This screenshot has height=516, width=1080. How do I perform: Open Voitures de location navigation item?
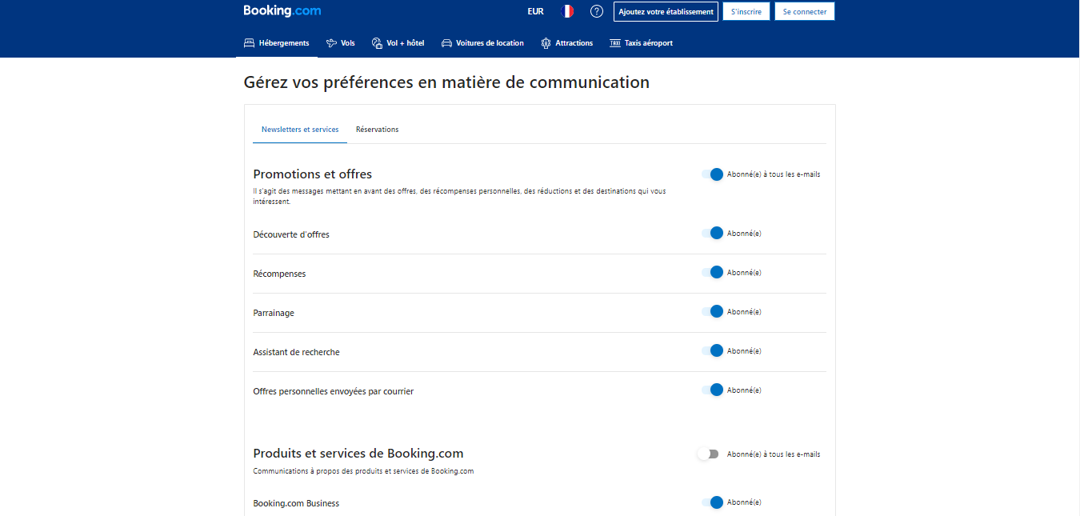[483, 43]
